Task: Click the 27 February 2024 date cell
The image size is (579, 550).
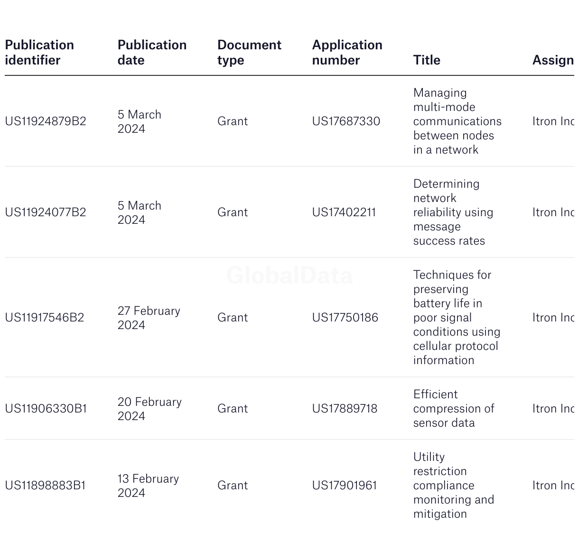Action: tap(149, 318)
